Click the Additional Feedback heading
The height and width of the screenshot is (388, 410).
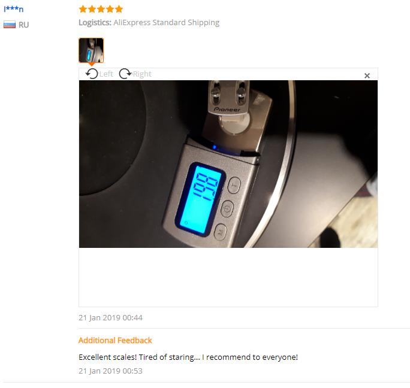click(115, 340)
